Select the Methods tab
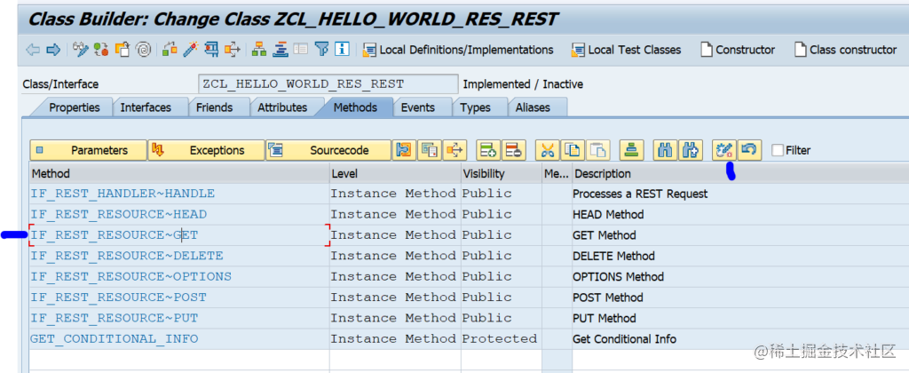The width and height of the screenshot is (909, 373). (x=355, y=107)
